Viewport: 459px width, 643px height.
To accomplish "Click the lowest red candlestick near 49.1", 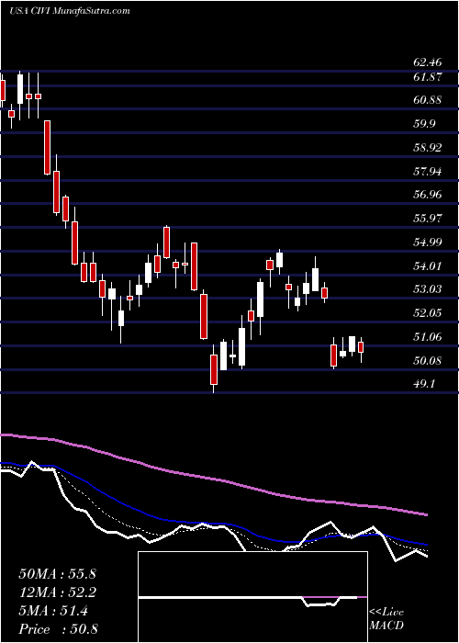I will pos(214,370).
